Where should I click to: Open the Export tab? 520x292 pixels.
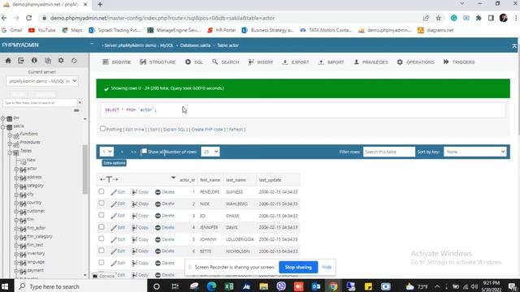click(296, 62)
